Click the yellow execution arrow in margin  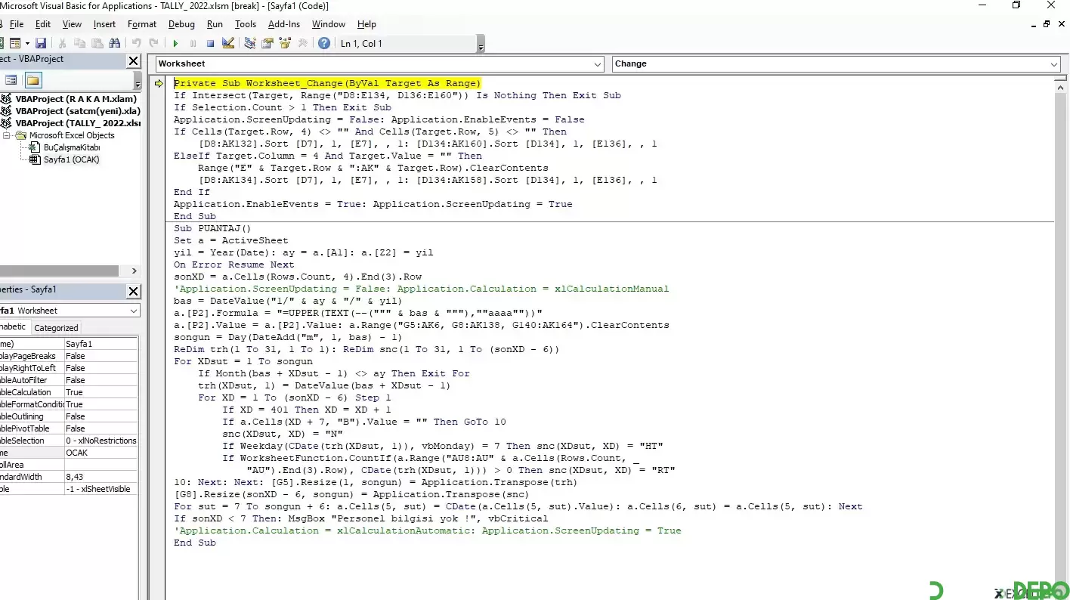[159, 84]
